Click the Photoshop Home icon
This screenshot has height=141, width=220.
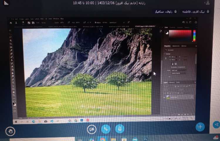[11, 23]
